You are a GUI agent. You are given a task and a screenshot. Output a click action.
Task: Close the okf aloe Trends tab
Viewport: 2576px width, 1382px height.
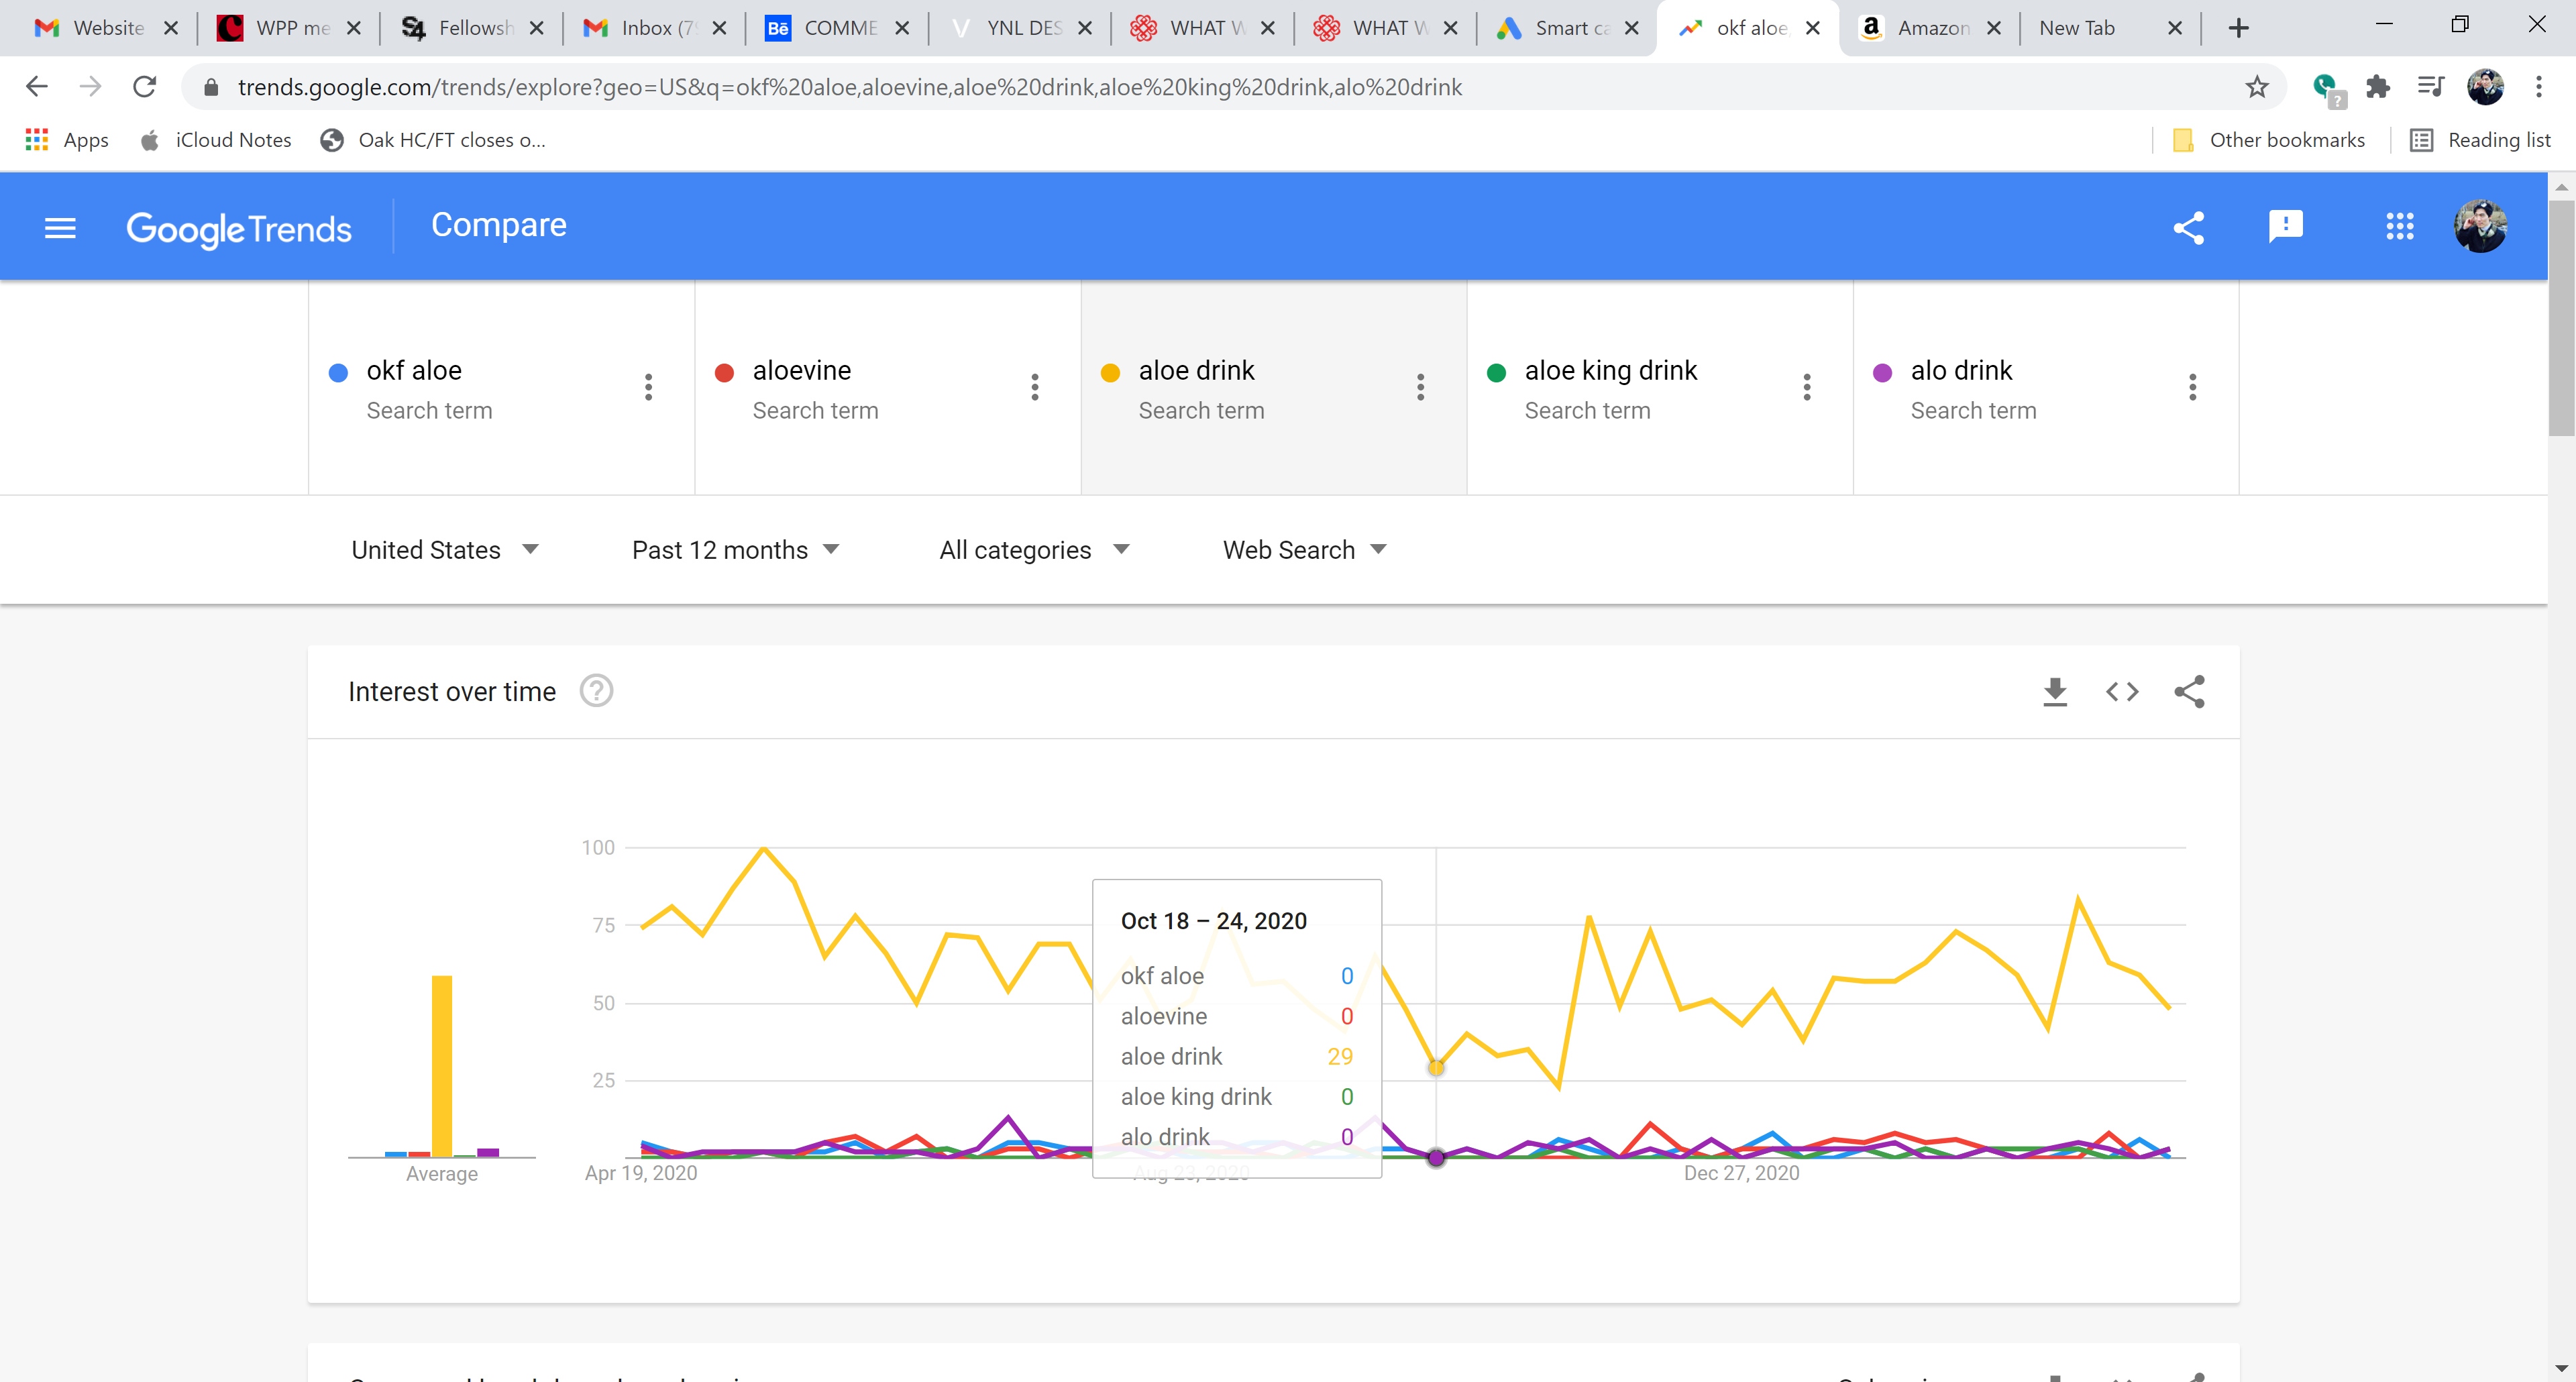click(1812, 28)
